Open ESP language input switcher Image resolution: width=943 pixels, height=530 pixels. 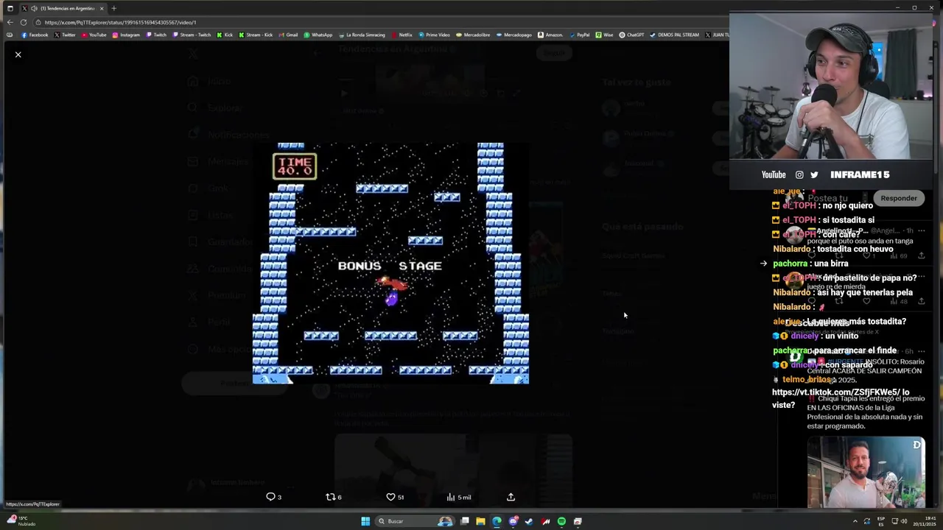[881, 521]
